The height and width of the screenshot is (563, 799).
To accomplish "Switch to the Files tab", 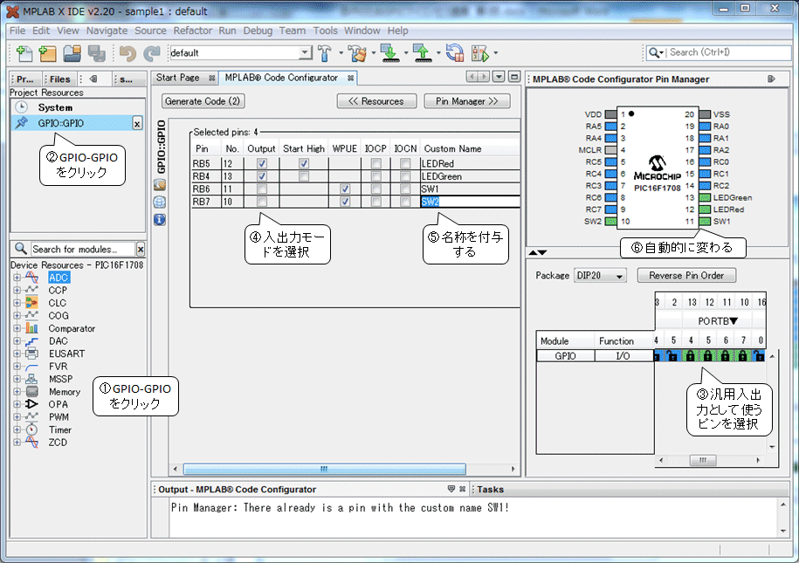I will [59, 79].
